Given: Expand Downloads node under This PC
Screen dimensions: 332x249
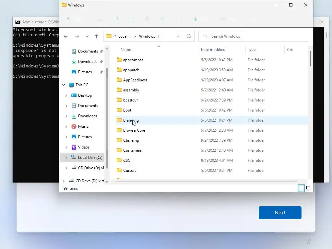Looking at the screenshot, I should pyautogui.click(x=66, y=116).
